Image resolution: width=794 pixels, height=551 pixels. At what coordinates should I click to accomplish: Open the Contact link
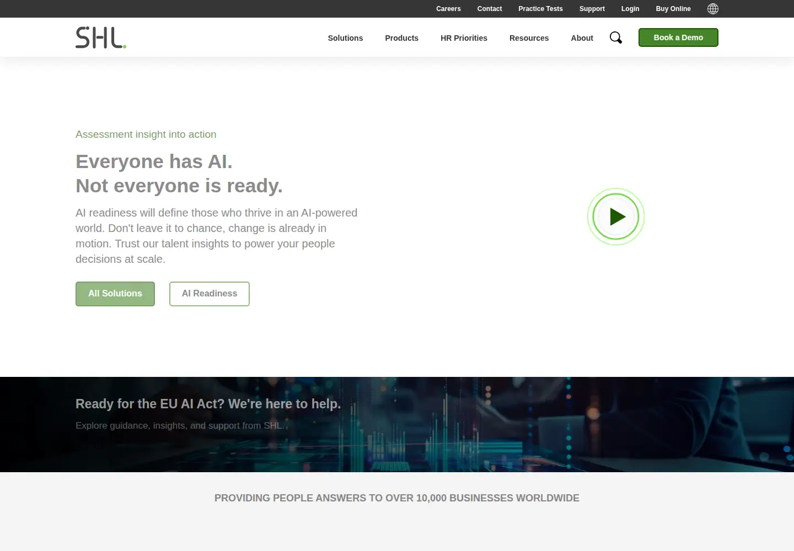[490, 9]
